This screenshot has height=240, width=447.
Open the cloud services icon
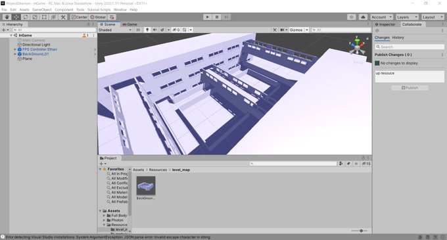click(363, 17)
